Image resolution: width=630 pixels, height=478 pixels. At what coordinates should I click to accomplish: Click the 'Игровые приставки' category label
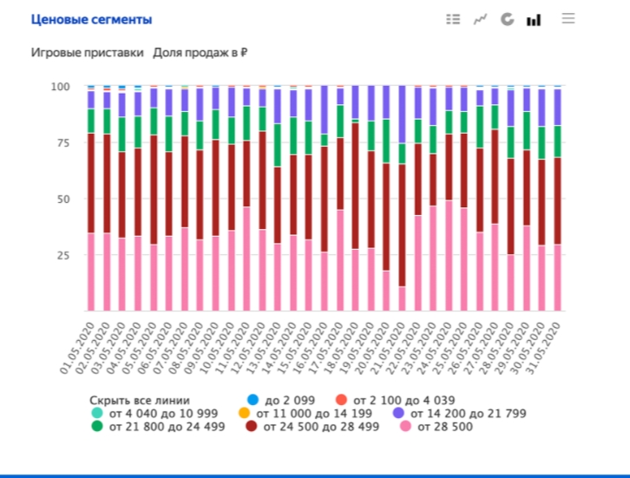click(88, 52)
